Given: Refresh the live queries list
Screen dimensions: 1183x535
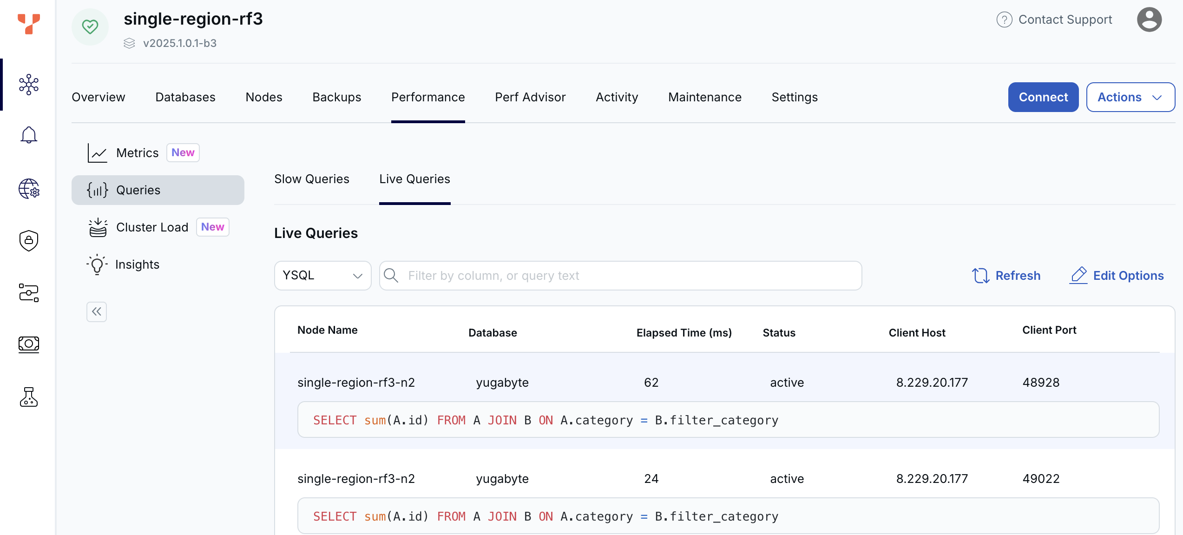Looking at the screenshot, I should pyautogui.click(x=1006, y=275).
